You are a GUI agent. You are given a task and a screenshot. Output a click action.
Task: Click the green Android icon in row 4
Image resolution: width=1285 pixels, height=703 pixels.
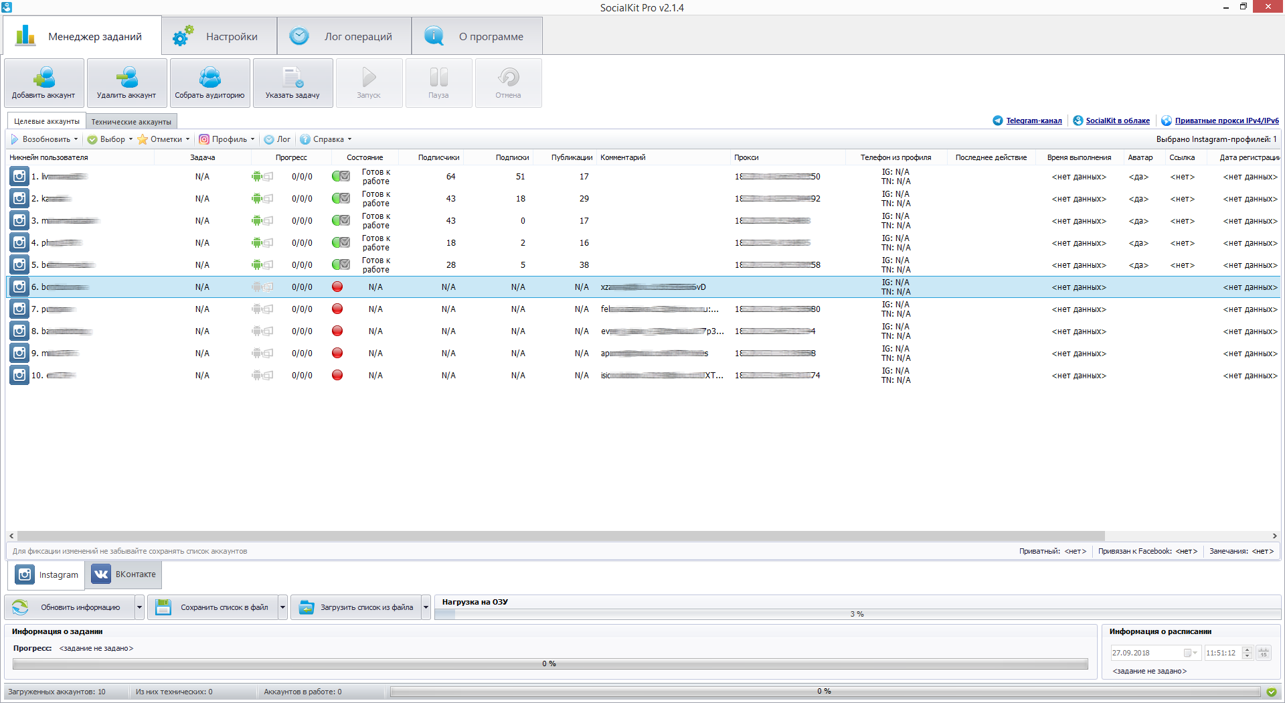coord(257,242)
